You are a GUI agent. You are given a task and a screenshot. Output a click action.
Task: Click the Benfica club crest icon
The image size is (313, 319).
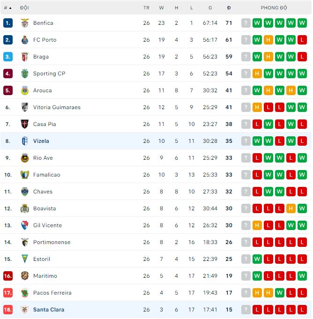[x=25, y=23]
